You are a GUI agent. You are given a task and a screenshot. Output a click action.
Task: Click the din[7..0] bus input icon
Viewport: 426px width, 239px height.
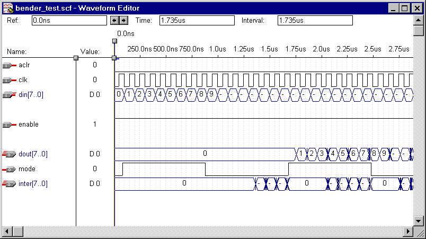[9, 95]
